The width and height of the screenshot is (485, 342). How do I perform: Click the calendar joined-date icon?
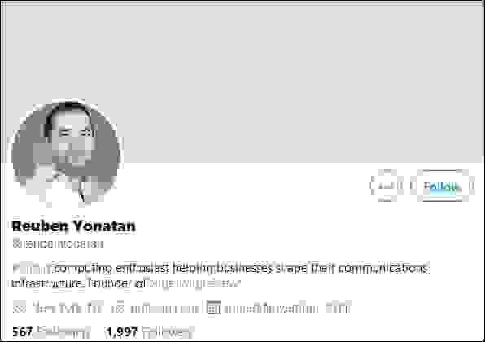point(214,308)
